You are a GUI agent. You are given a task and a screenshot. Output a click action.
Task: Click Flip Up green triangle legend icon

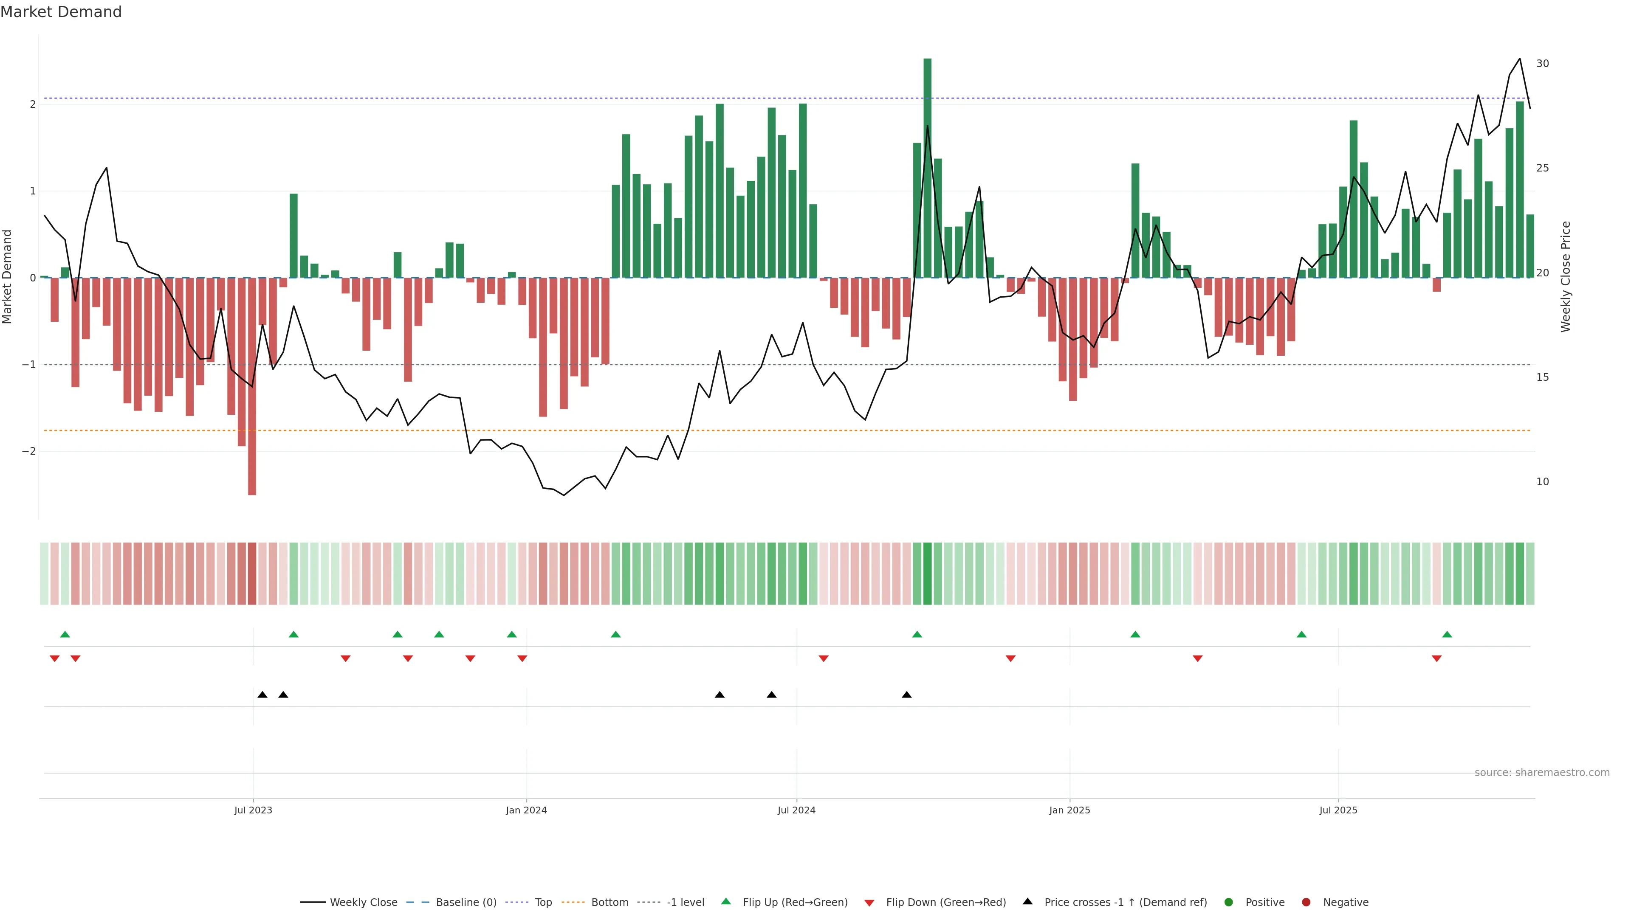tap(726, 902)
